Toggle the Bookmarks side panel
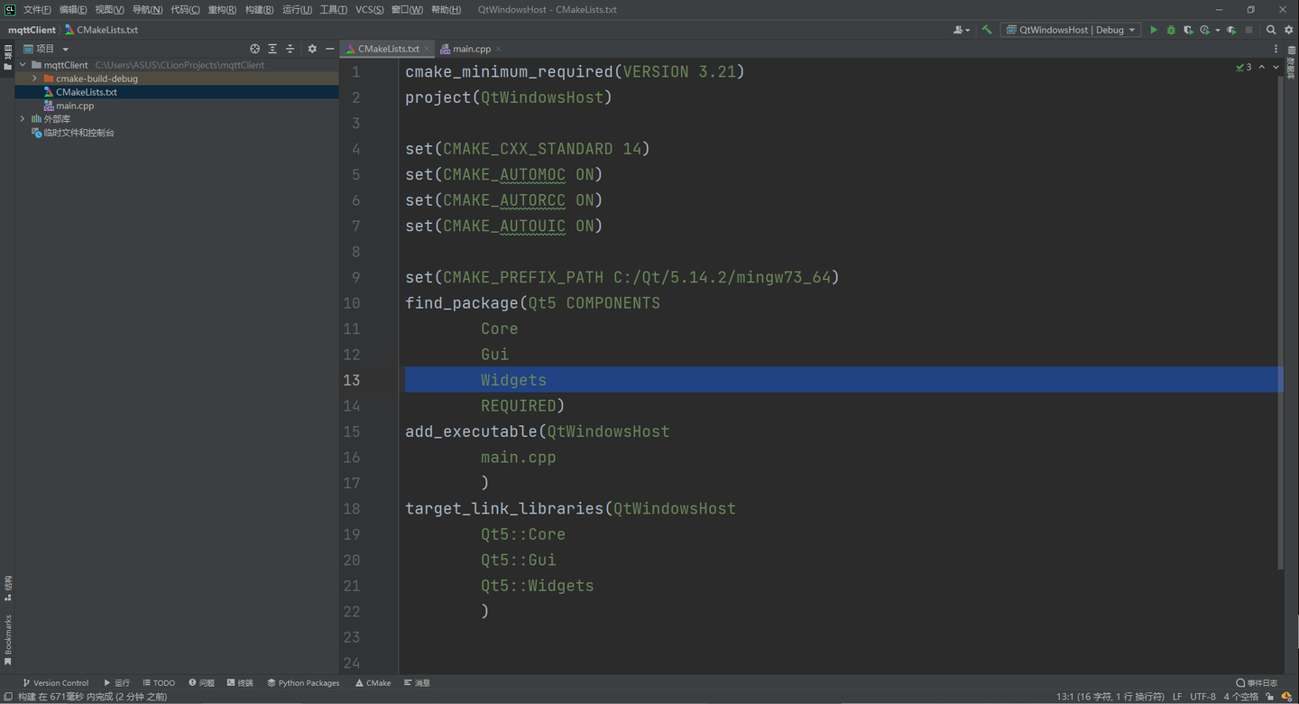The height and width of the screenshot is (704, 1299). pos(8,640)
